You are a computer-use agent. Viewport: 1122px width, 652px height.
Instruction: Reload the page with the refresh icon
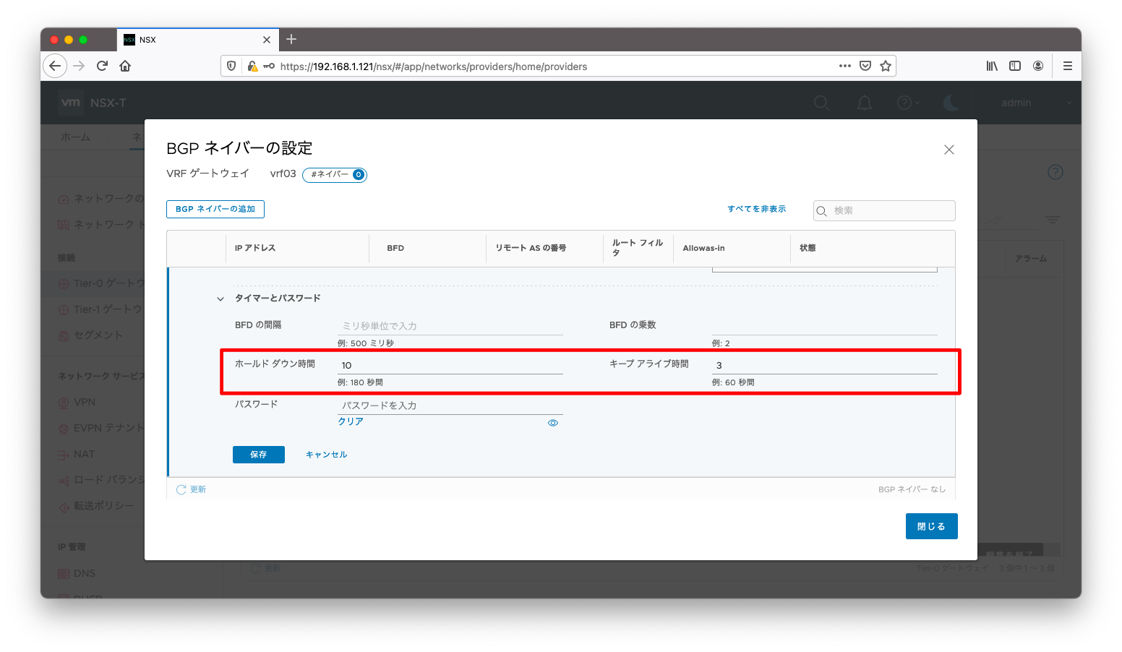click(102, 66)
